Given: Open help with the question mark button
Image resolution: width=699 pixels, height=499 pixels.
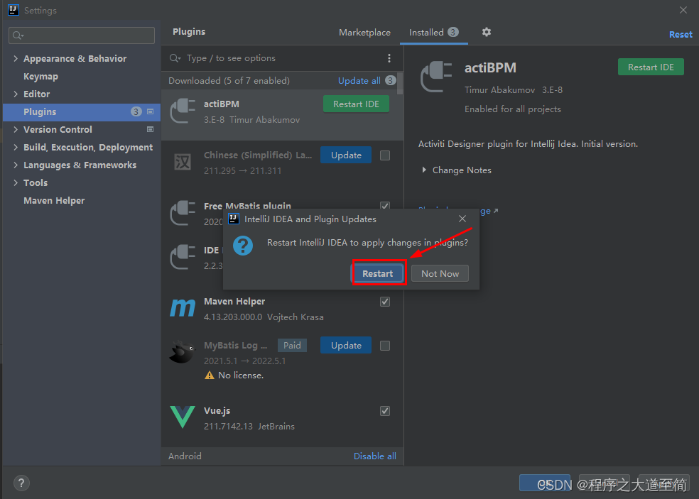Looking at the screenshot, I should click(x=21, y=483).
